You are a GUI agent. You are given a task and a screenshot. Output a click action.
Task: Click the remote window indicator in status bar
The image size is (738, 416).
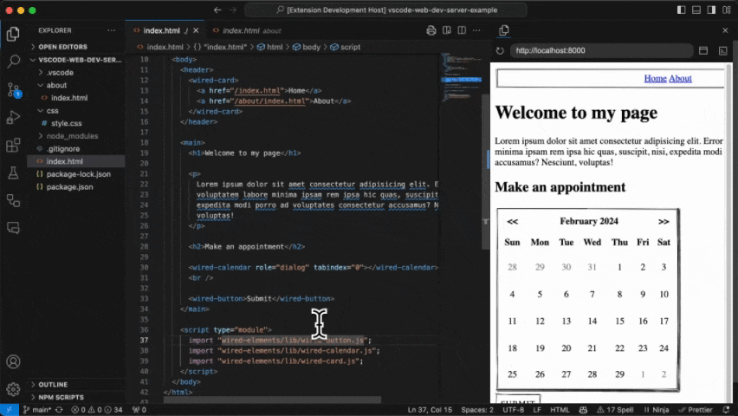point(9,410)
